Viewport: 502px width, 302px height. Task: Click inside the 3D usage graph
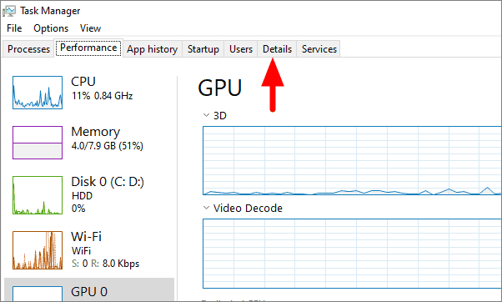[x=352, y=160]
